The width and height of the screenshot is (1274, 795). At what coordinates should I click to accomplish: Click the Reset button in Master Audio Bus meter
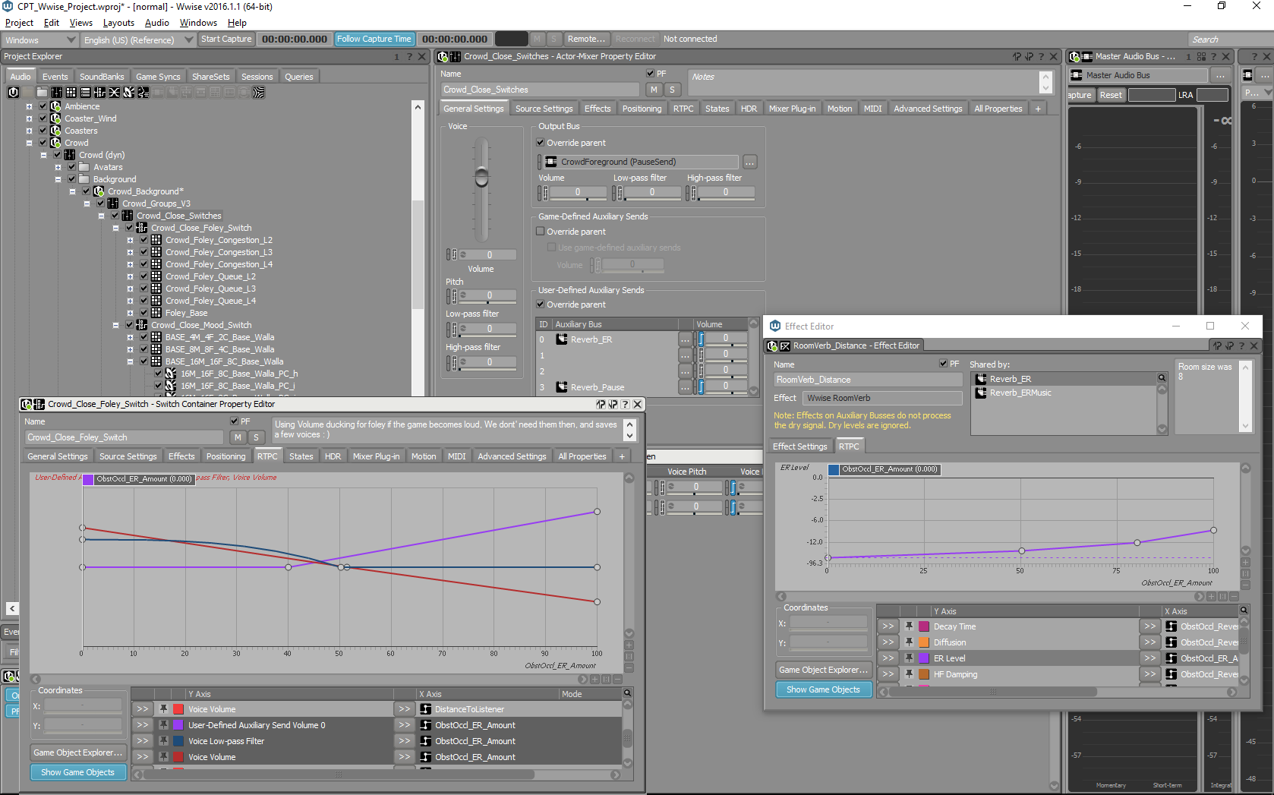(x=1111, y=95)
